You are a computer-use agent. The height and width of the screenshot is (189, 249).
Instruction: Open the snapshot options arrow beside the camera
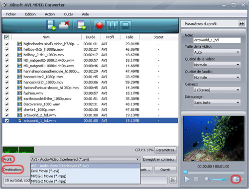pyautogui.click(x=243, y=179)
